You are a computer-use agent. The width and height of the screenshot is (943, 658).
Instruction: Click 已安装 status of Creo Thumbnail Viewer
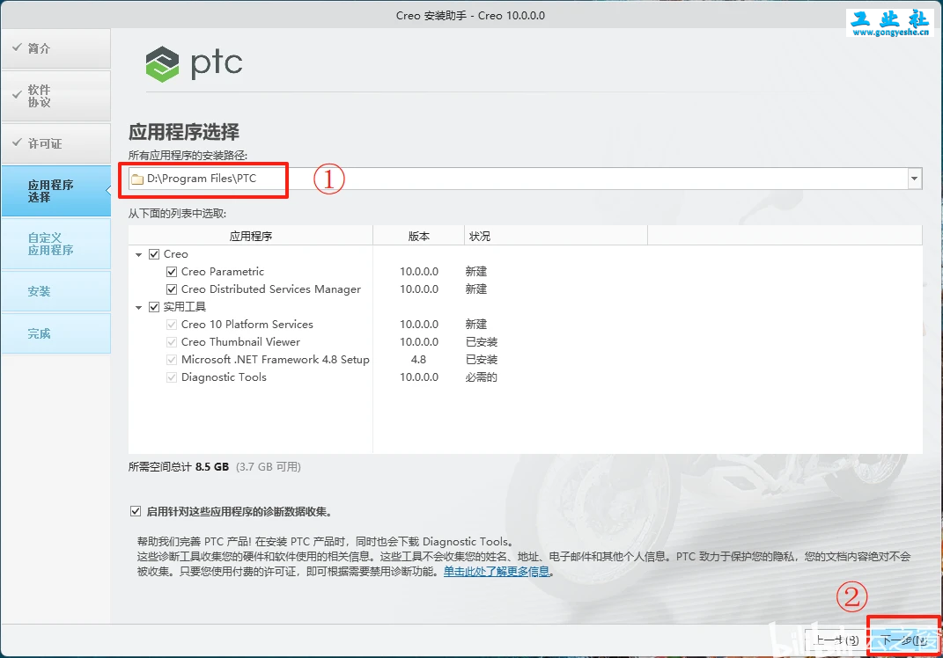481,342
